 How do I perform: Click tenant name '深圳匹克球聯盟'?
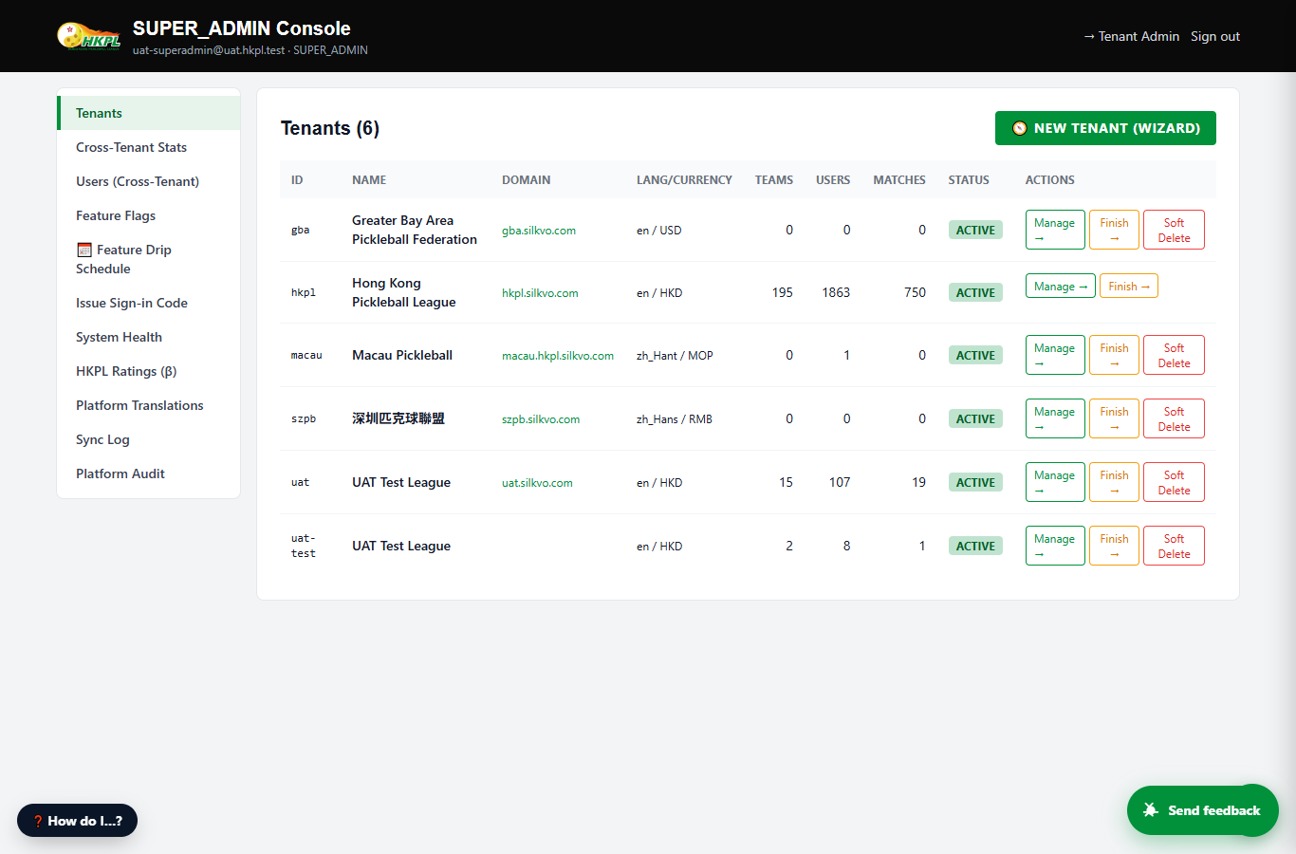(398, 418)
